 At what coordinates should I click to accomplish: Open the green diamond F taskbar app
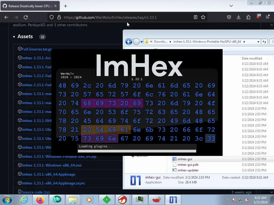[x=107, y=200]
